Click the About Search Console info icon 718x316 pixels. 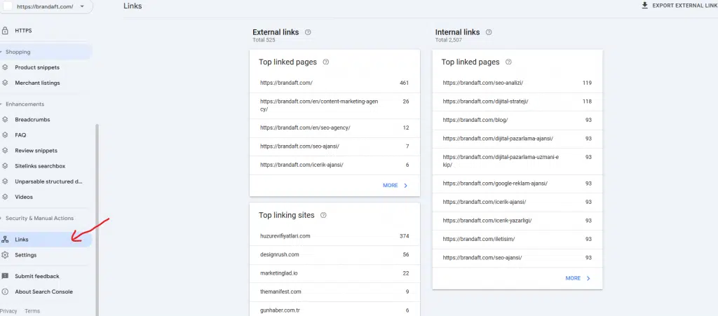click(x=5, y=291)
